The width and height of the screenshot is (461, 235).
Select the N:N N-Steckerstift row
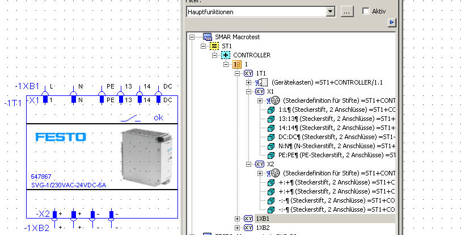[337, 146]
